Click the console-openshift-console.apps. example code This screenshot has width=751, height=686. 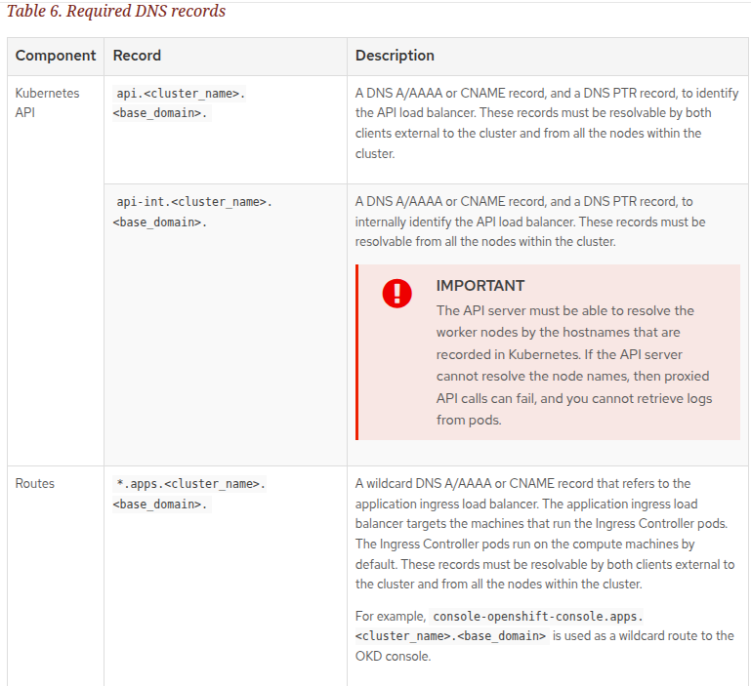coord(538,616)
